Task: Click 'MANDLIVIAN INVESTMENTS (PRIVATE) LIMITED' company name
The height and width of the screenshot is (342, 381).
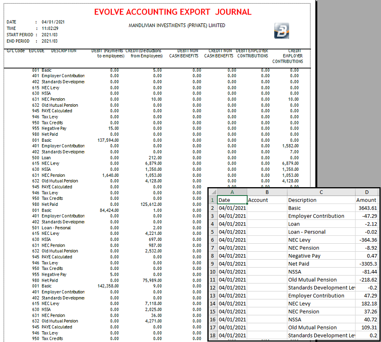Action: (177, 25)
